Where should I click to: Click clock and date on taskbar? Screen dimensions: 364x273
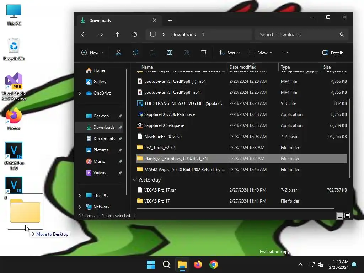(x=339, y=264)
